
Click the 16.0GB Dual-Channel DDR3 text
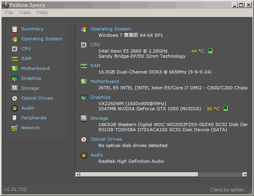point(155,72)
